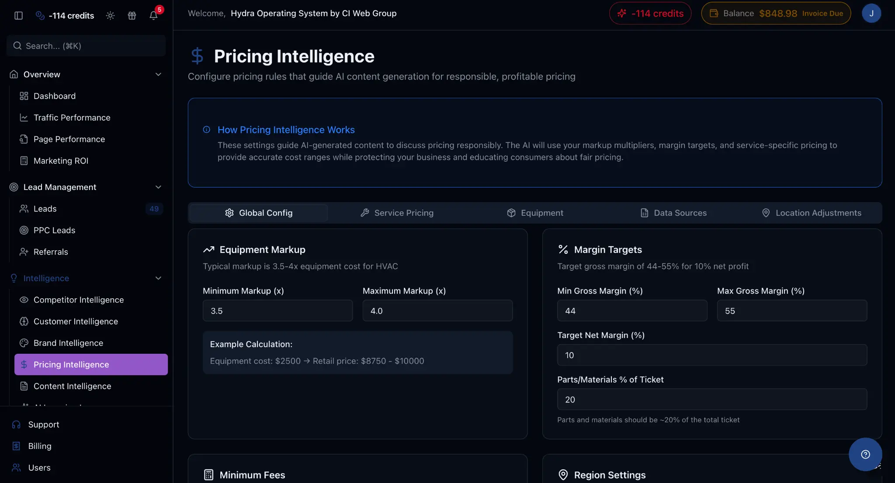Collapse the Overview section
The width and height of the screenshot is (895, 483).
click(x=158, y=74)
